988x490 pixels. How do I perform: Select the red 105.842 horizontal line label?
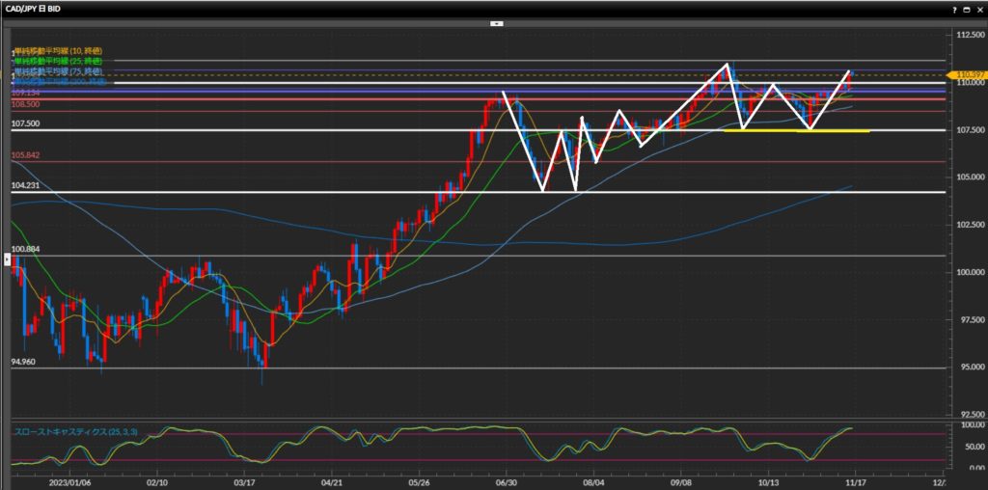pos(25,155)
